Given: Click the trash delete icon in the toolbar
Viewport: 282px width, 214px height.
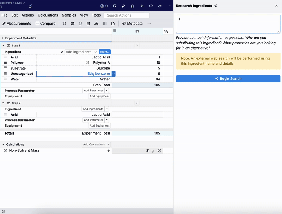Looking at the screenshot, I should point(88,24).
